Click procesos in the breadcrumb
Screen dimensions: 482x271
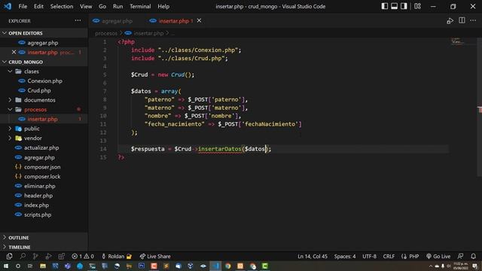coord(106,33)
